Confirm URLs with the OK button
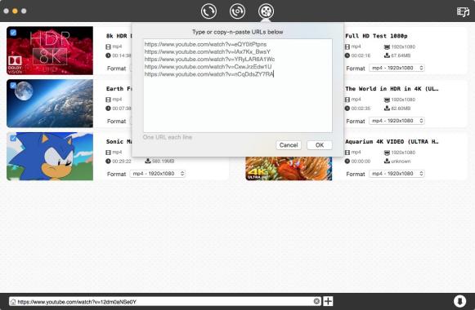 320,145
